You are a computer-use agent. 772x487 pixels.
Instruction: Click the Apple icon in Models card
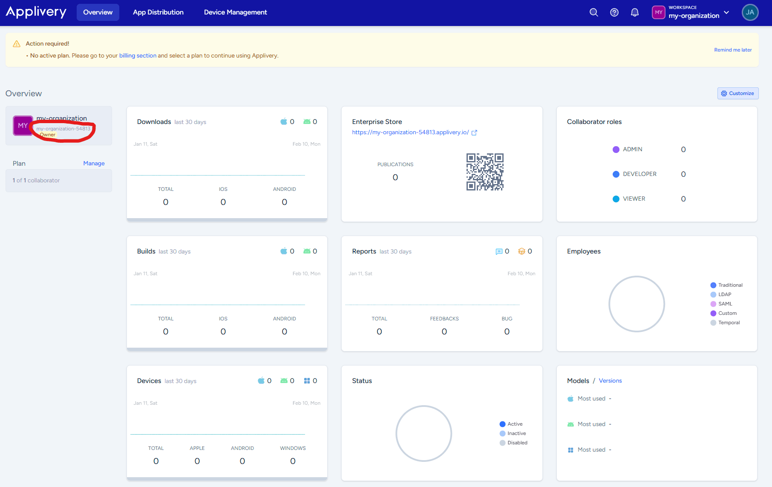coord(570,399)
